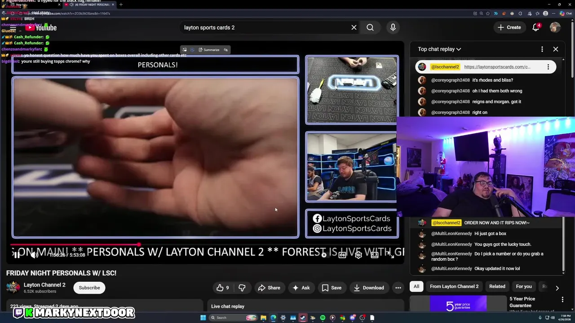Open the laytonsportscards.com pinned link
This screenshot has width=575, height=323.
point(497,67)
